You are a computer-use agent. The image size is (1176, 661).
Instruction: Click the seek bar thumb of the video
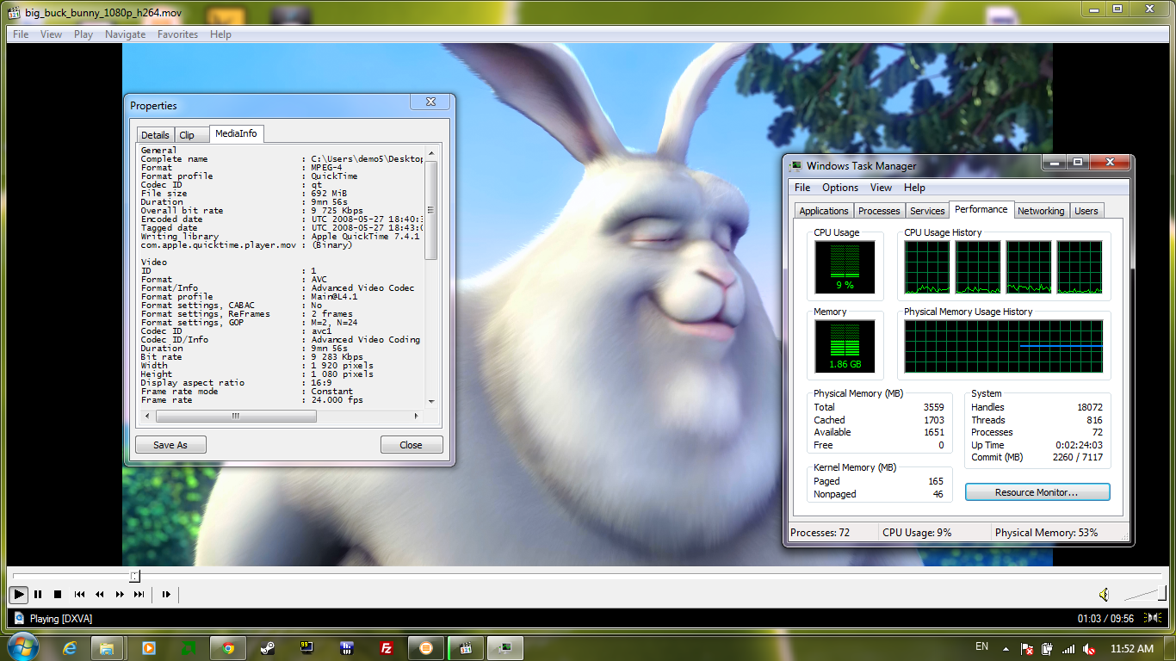(x=134, y=576)
